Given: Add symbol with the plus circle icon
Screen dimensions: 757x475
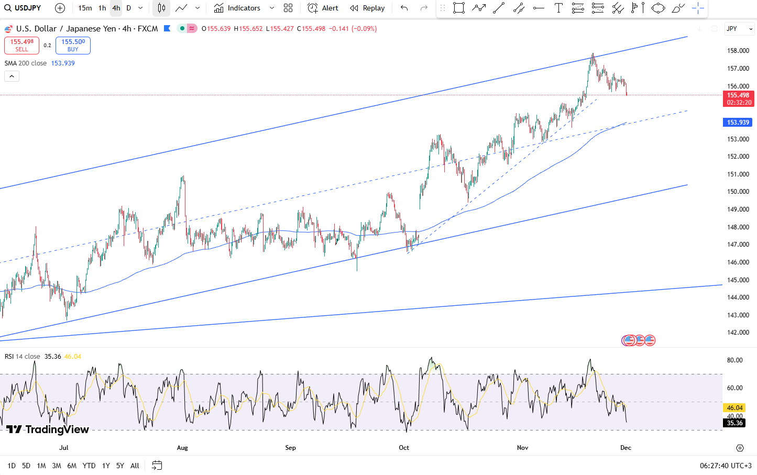Looking at the screenshot, I should coord(60,8).
